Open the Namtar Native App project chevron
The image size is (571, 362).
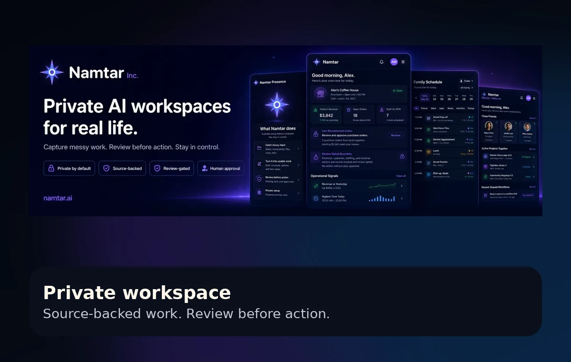pos(534,157)
